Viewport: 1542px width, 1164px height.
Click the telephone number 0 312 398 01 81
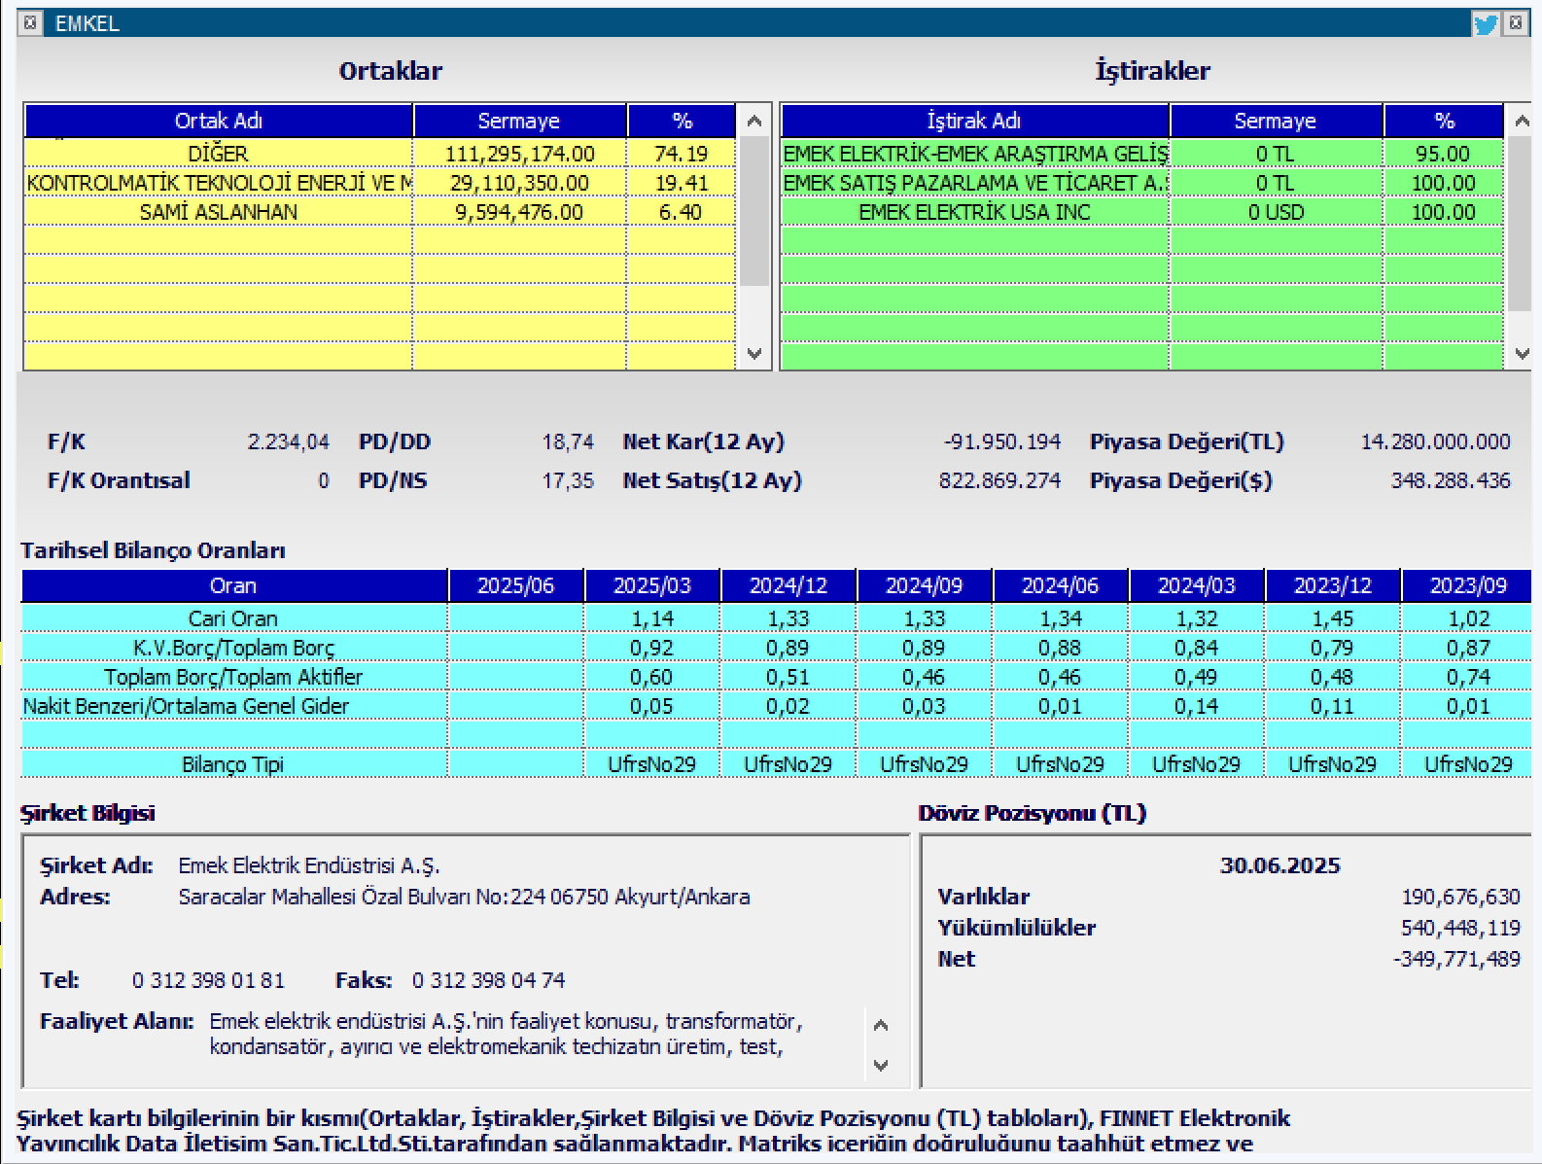point(208,980)
